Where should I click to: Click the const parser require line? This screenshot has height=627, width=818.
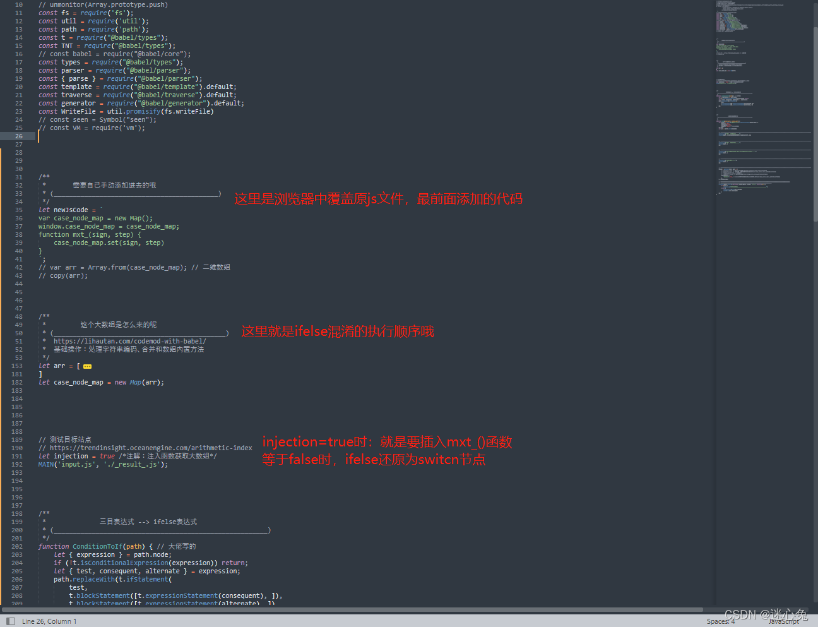[x=114, y=70]
